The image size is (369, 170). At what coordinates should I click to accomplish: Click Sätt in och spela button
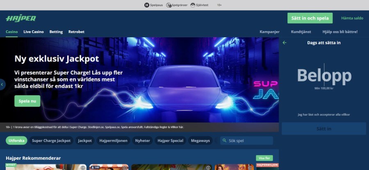click(310, 18)
